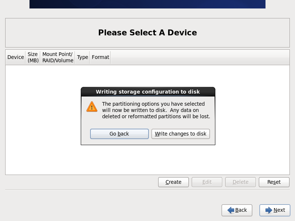Select the Mount Point/RAID/Volume column header
The image size is (295, 221).
58,57
